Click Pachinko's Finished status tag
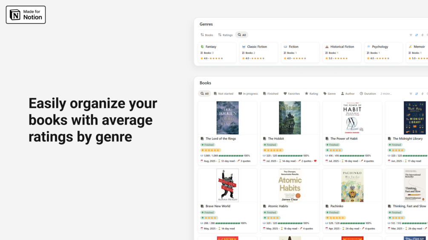Screen dimensions: 428x240 [x=333, y=212]
